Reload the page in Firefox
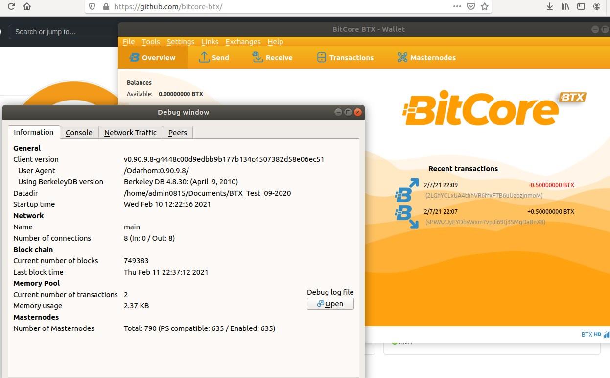The height and width of the screenshot is (378, 610). [x=12, y=7]
